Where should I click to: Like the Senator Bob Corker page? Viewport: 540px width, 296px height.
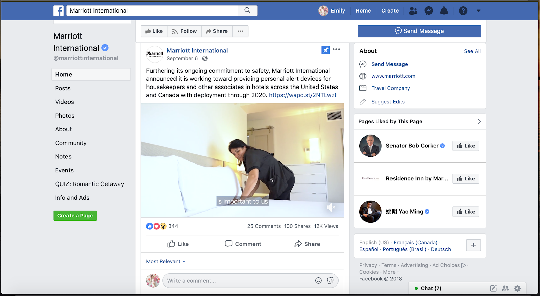pos(466,146)
